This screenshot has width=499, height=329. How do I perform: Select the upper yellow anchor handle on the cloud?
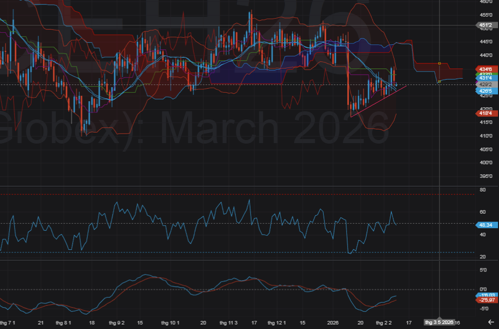(x=439, y=63)
